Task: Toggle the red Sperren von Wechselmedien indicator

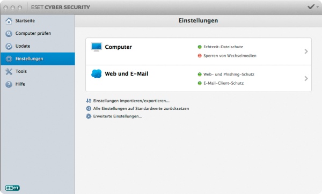Action: 200,56
